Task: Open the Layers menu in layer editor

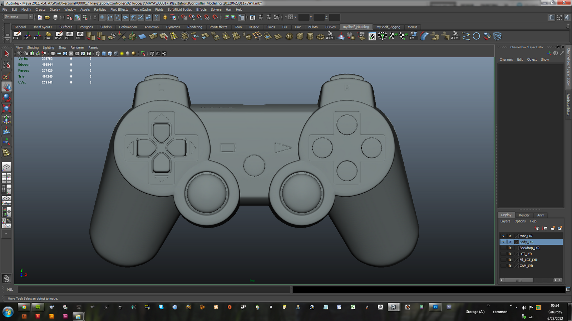Action: [x=505, y=221]
